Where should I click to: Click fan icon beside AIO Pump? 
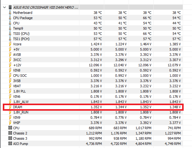coord(10,143)
